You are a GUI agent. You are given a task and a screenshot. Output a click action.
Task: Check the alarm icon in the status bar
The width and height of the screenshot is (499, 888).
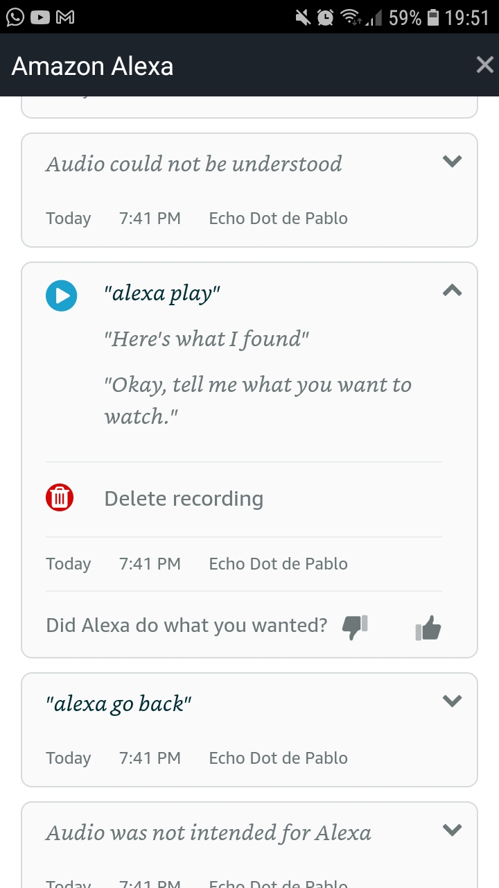click(x=326, y=17)
